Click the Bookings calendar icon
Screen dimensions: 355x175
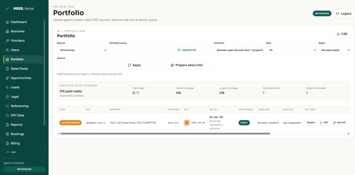point(7,134)
